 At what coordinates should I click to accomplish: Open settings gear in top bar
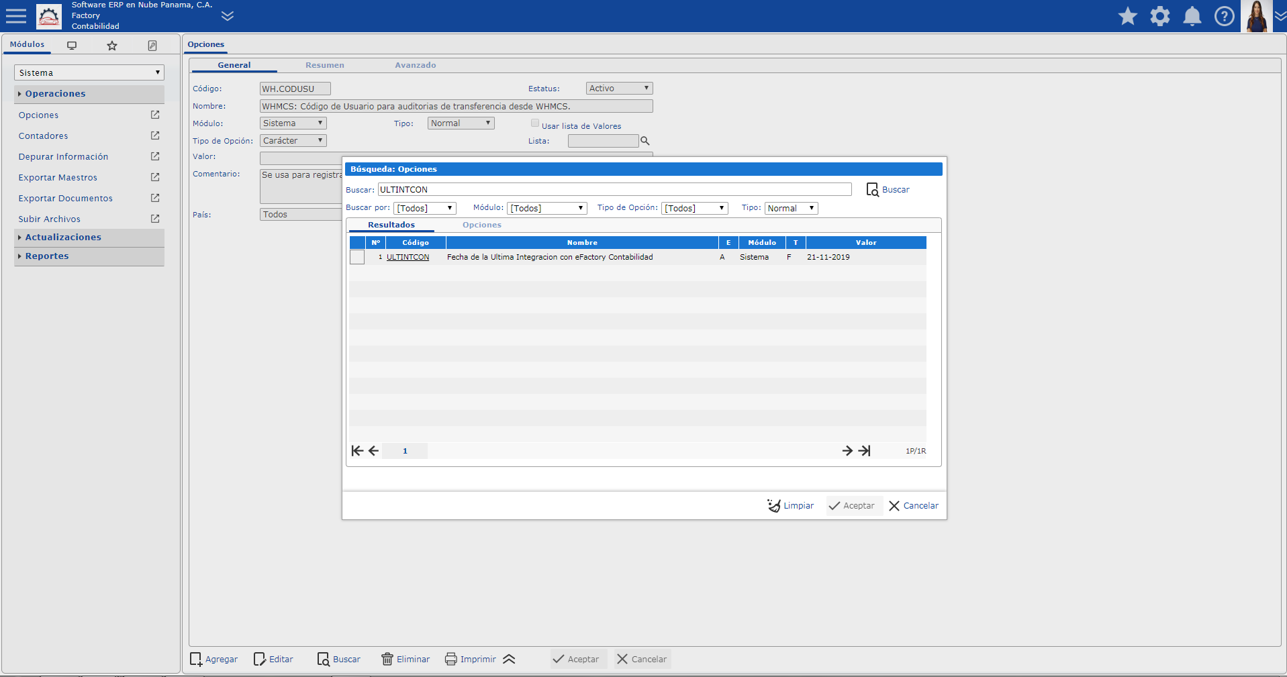coord(1160,16)
